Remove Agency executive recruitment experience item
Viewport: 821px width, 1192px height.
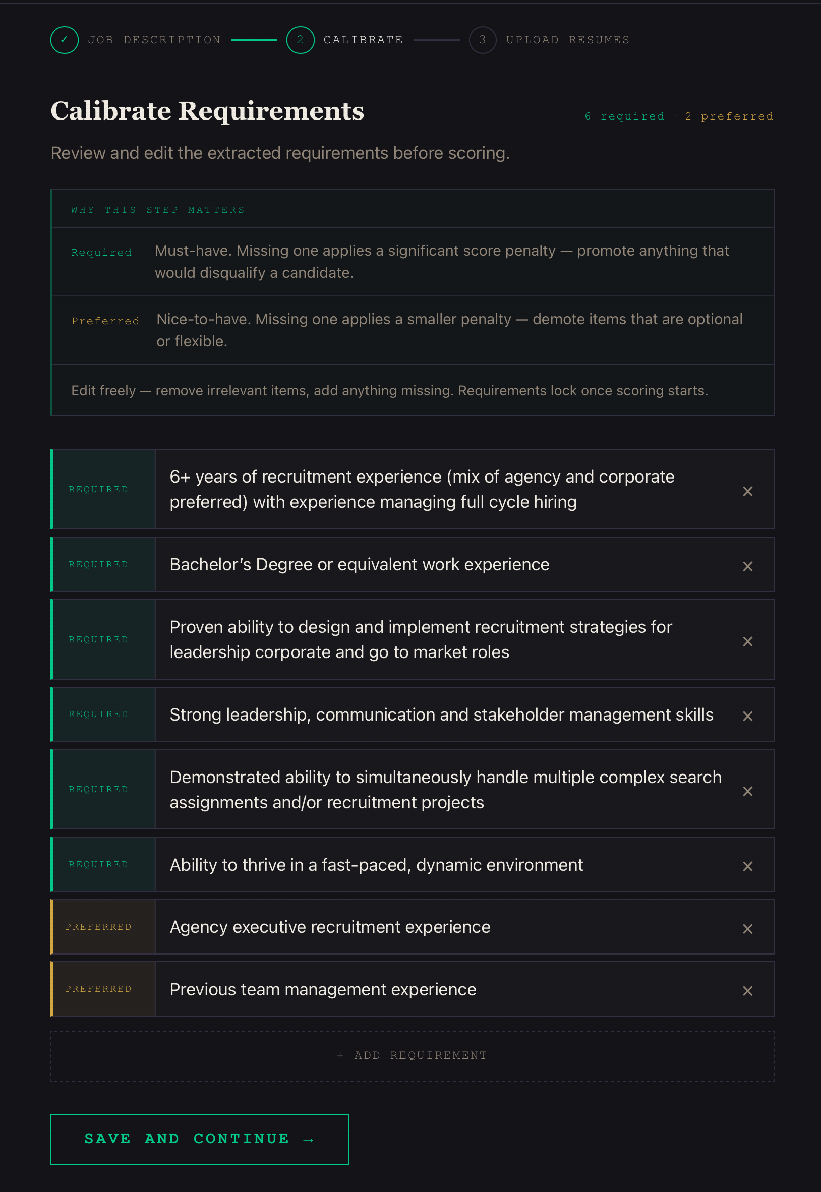(x=747, y=928)
